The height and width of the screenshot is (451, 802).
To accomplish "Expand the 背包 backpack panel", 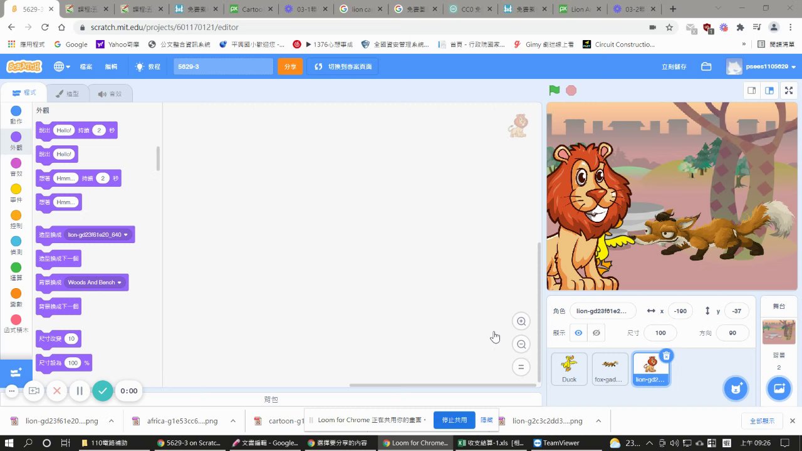I will tap(271, 399).
